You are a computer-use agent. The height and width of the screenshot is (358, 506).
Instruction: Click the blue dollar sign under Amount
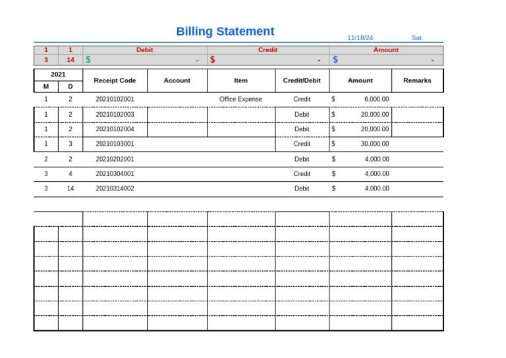(335, 59)
